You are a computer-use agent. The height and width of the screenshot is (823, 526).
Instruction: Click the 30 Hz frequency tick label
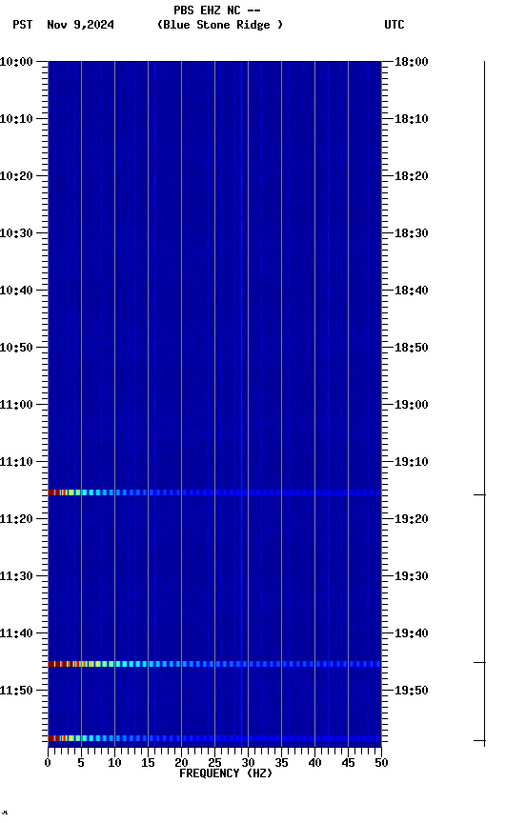click(x=248, y=763)
